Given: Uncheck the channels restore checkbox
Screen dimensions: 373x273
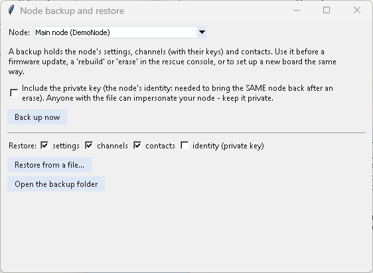Looking at the screenshot, I should [x=89, y=145].
